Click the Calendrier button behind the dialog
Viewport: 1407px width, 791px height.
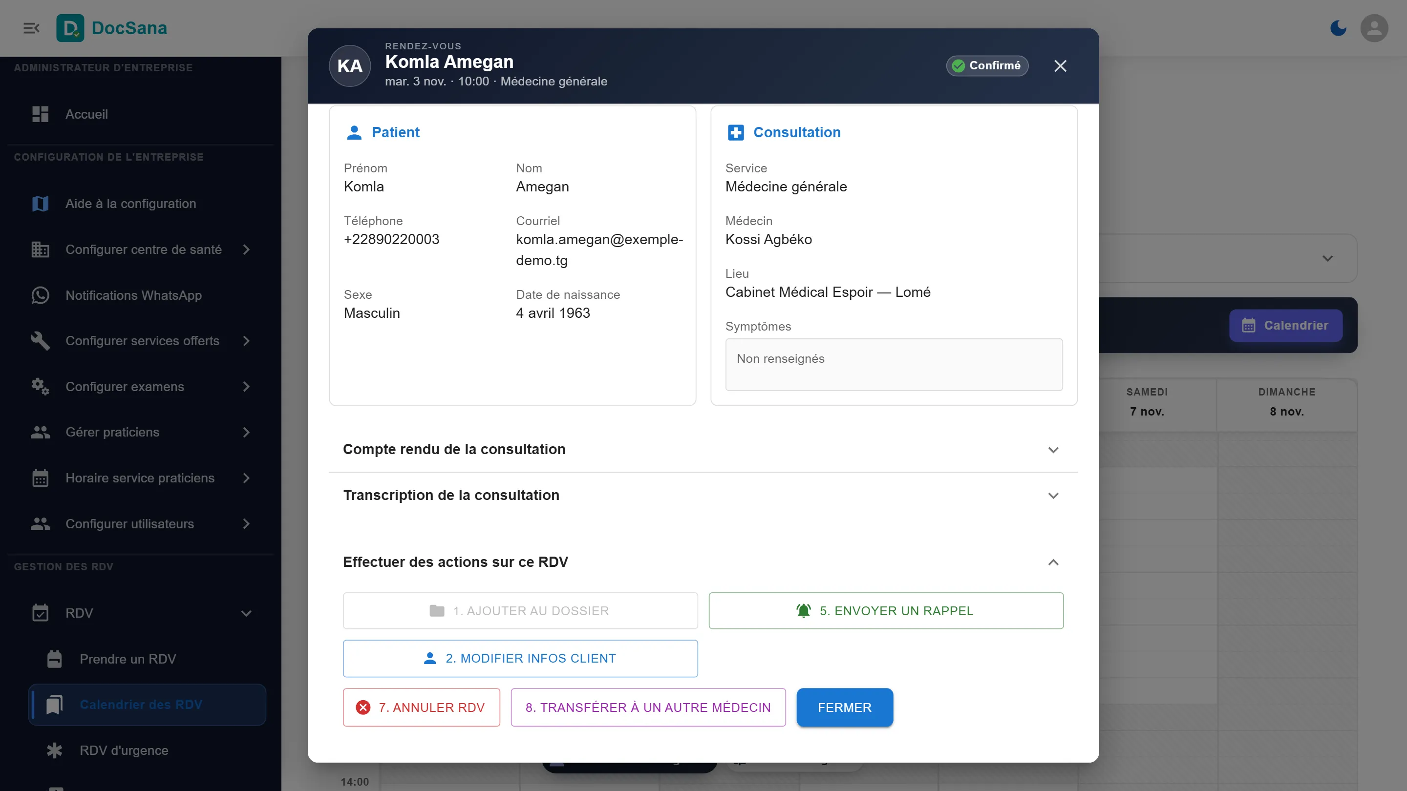(x=1286, y=325)
